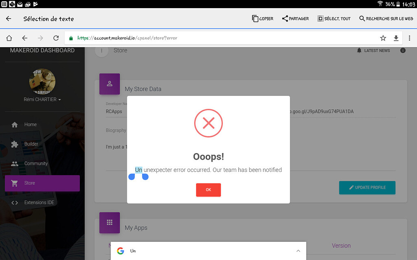Click the MAKEROID DASHBOARD title
This screenshot has height=260, width=417.
(x=42, y=50)
